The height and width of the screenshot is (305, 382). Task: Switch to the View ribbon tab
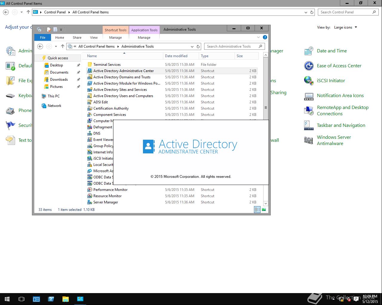tap(94, 38)
